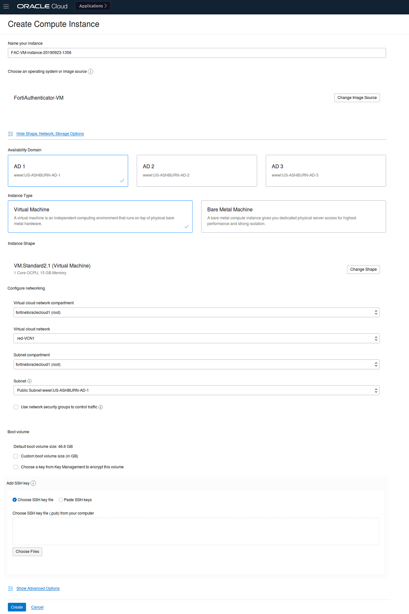This screenshot has width=409, height=614.
Task: Click the sliders icon beside Show Advanced Options
Action: coord(11,588)
